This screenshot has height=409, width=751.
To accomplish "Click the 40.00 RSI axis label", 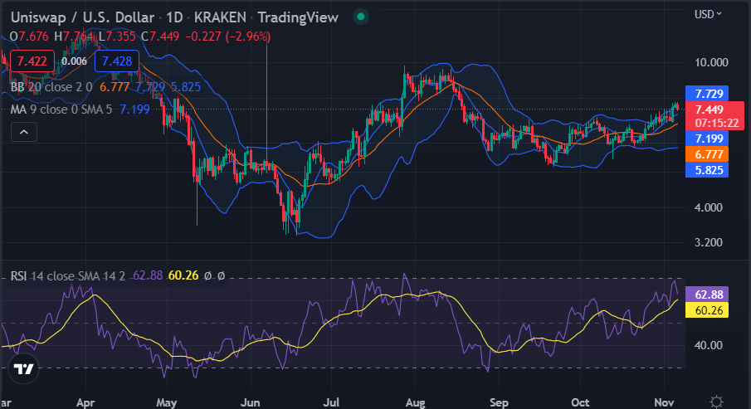I will click(709, 345).
